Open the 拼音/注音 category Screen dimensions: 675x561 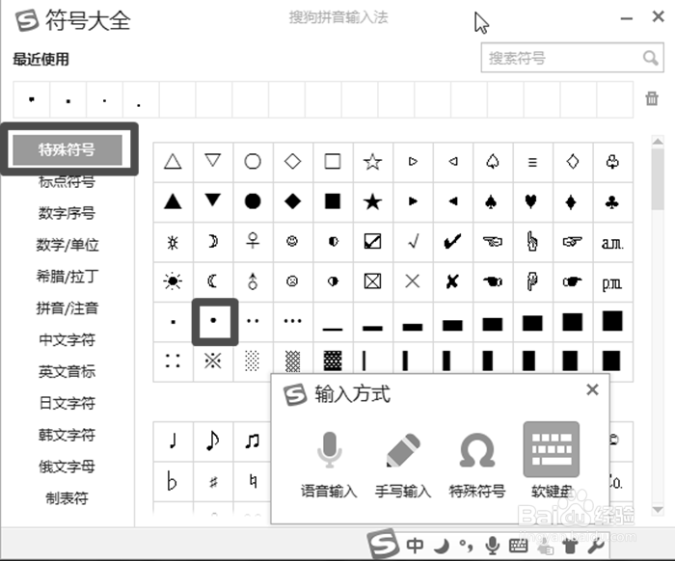point(67,308)
